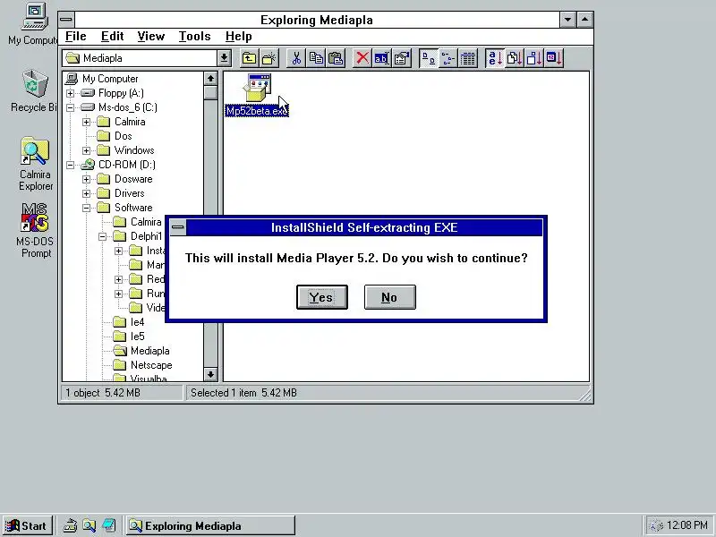Sort files by size
The image size is (716, 537).
[x=534, y=58]
